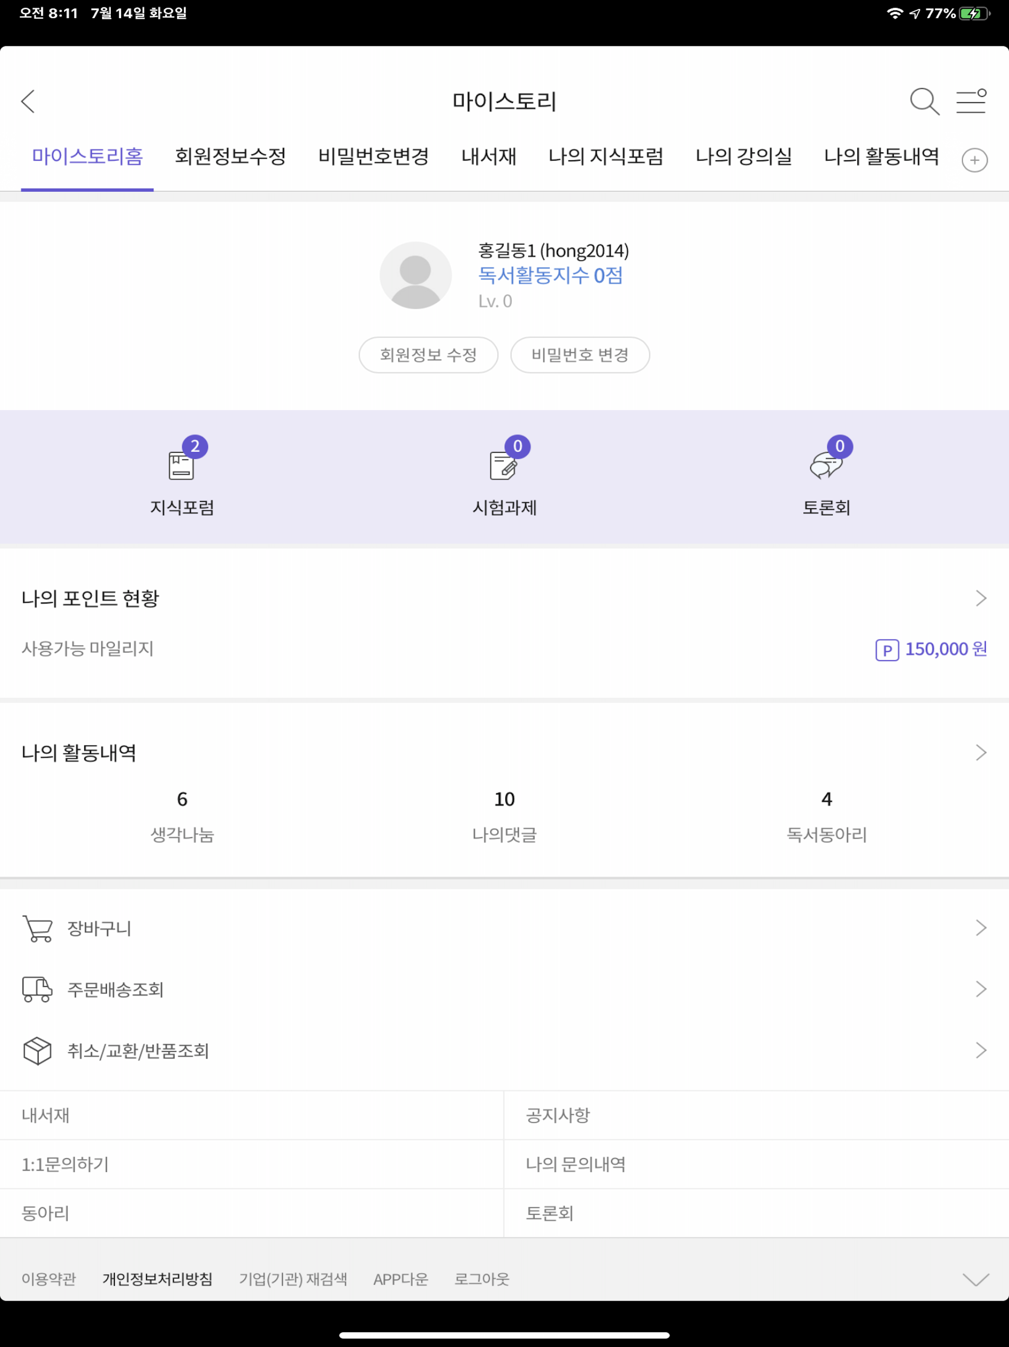Screen dimensions: 1009x1347
Task: Open the 비밀번호변경 tab
Action: pyautogui.click(x=373, y=157)
